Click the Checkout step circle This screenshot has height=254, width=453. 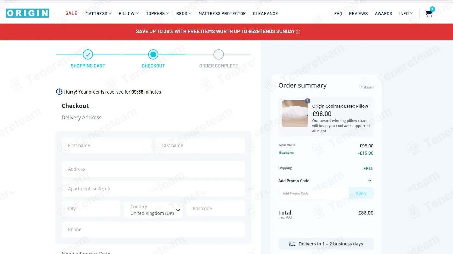[x=153, y=54]
